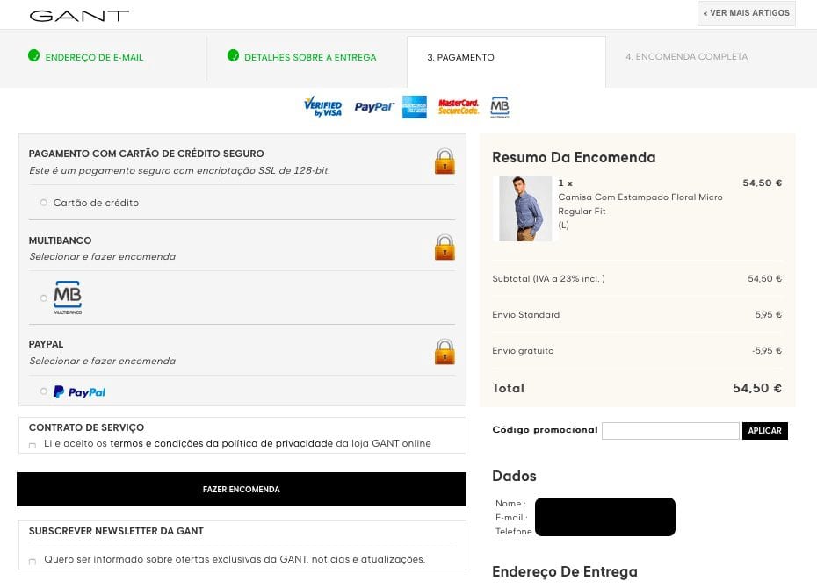Click the American Express icon
This screenshot has height=588, width=817.
pyautogui.click(x=415, y=107)
